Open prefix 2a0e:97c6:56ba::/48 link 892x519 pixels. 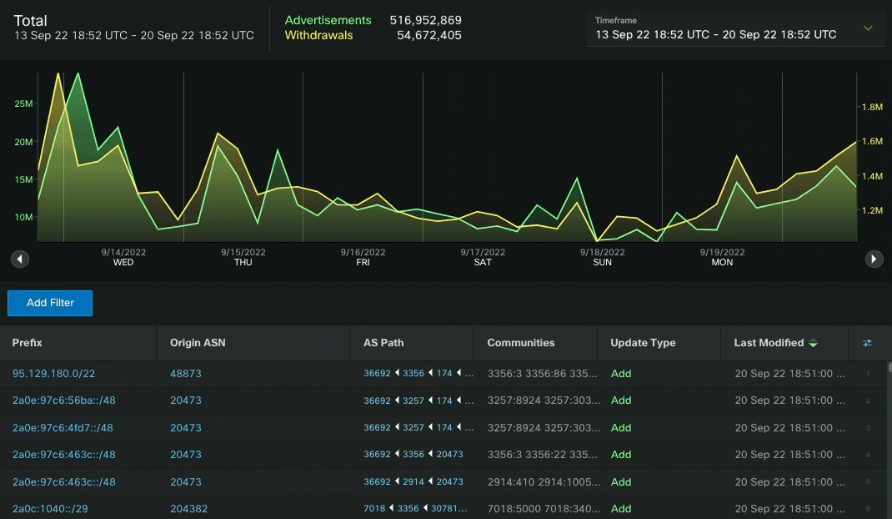click(x=63, y=401)
